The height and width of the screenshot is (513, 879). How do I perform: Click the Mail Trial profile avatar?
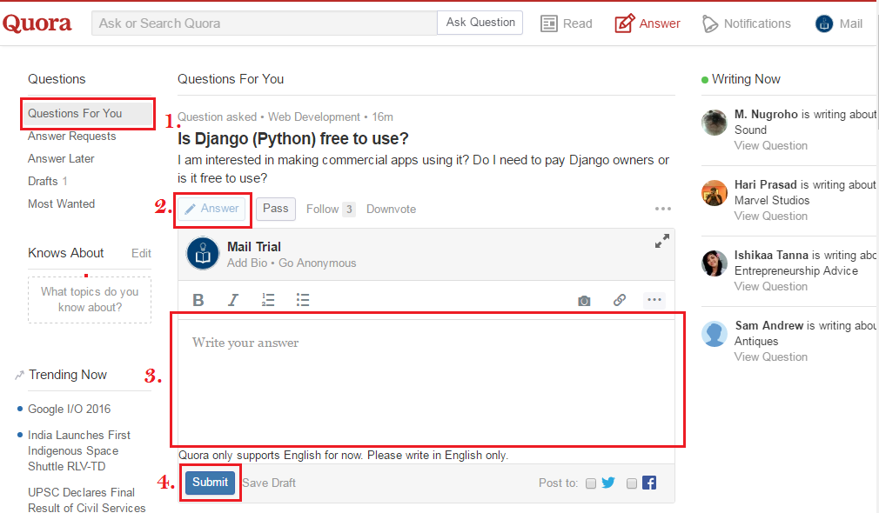coord(203,254)
